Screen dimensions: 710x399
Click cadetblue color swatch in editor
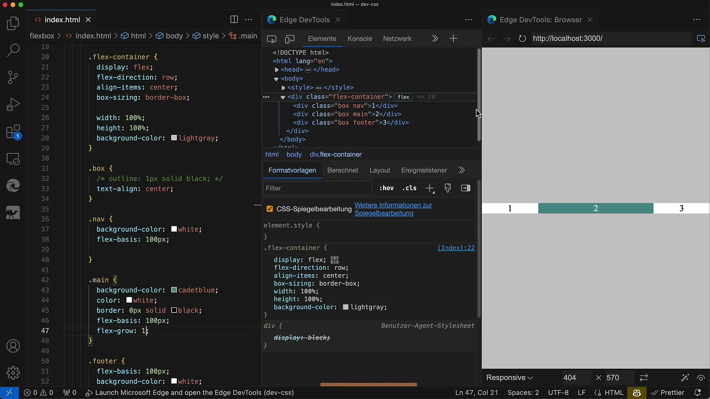coord(174,290)
